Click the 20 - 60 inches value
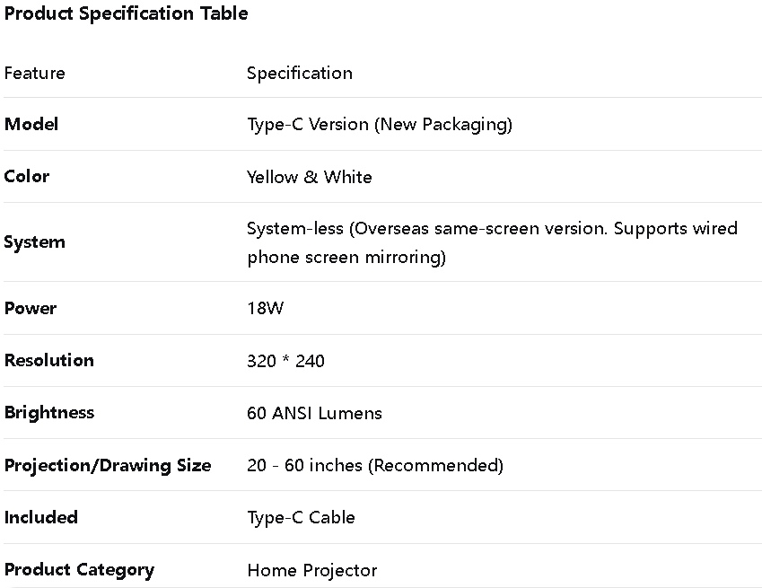Screen dimensions: 762x588 (x=375, y=465)
